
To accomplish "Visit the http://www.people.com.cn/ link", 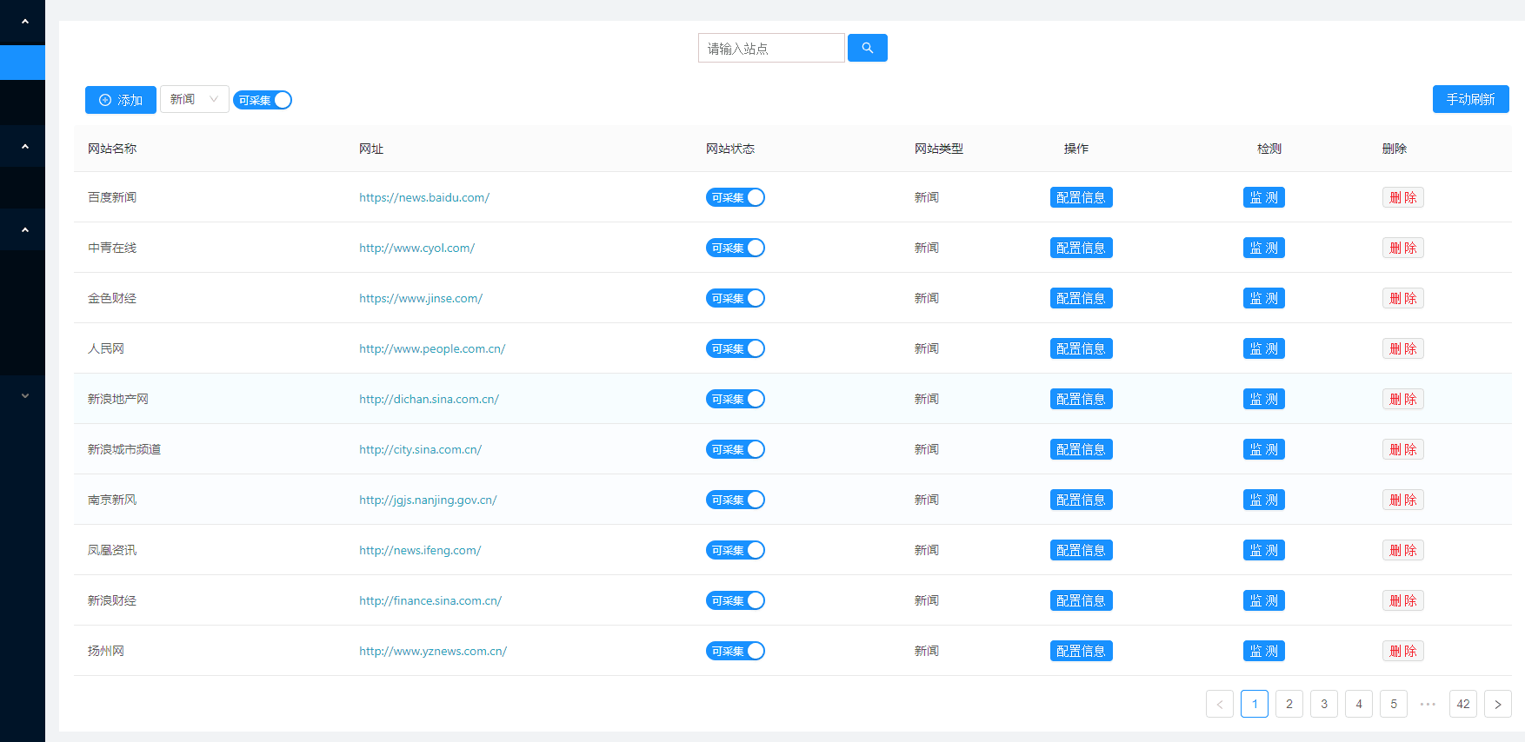I will [432, 348].
